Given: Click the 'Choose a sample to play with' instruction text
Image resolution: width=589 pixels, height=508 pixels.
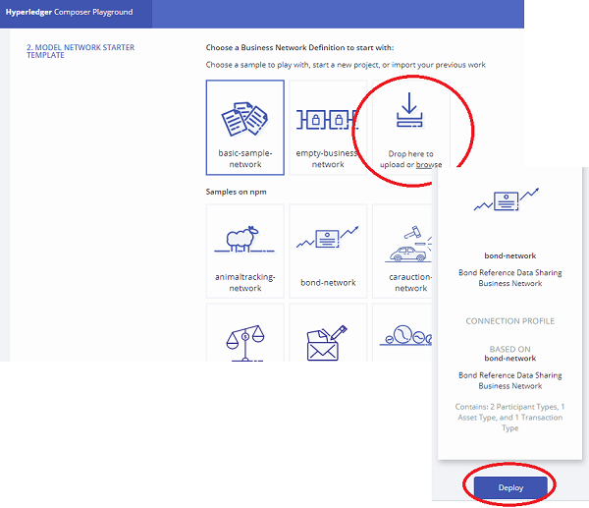Looking at the screenshot, I should pos(346,65).
